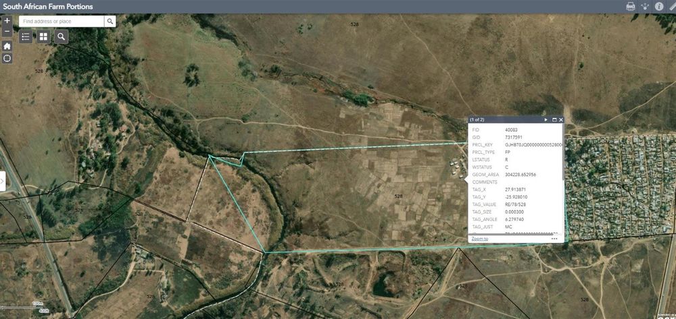Click in Find address or place field
This screenshot has height=319, width=676.
coord(61,21)
